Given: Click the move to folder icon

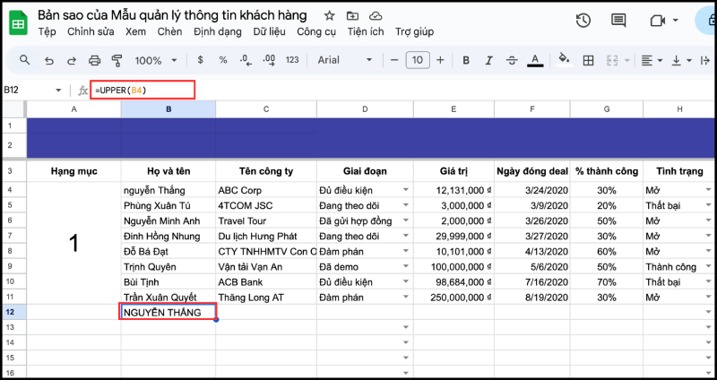Looking at the screenshot, I should point(352,16).
